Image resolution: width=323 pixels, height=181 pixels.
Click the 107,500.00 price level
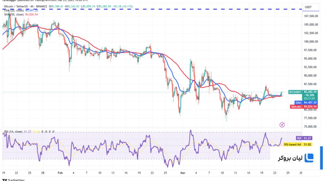coord(311,16)
